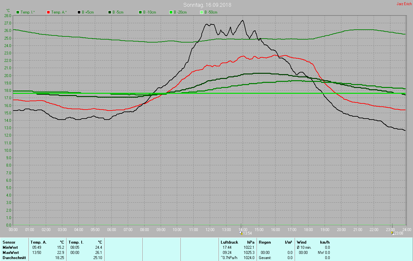Click the pressure value '1025.3'
The width and height of the screenshot is (413, 261).
click(x=249, y=253)
